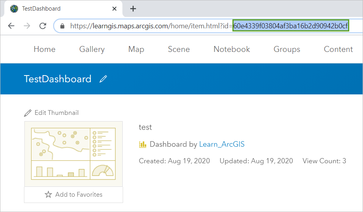The height and width of the screenshot is (212, 363).
Task: Edit the title with the pencil icon
Action: [103, 79]
